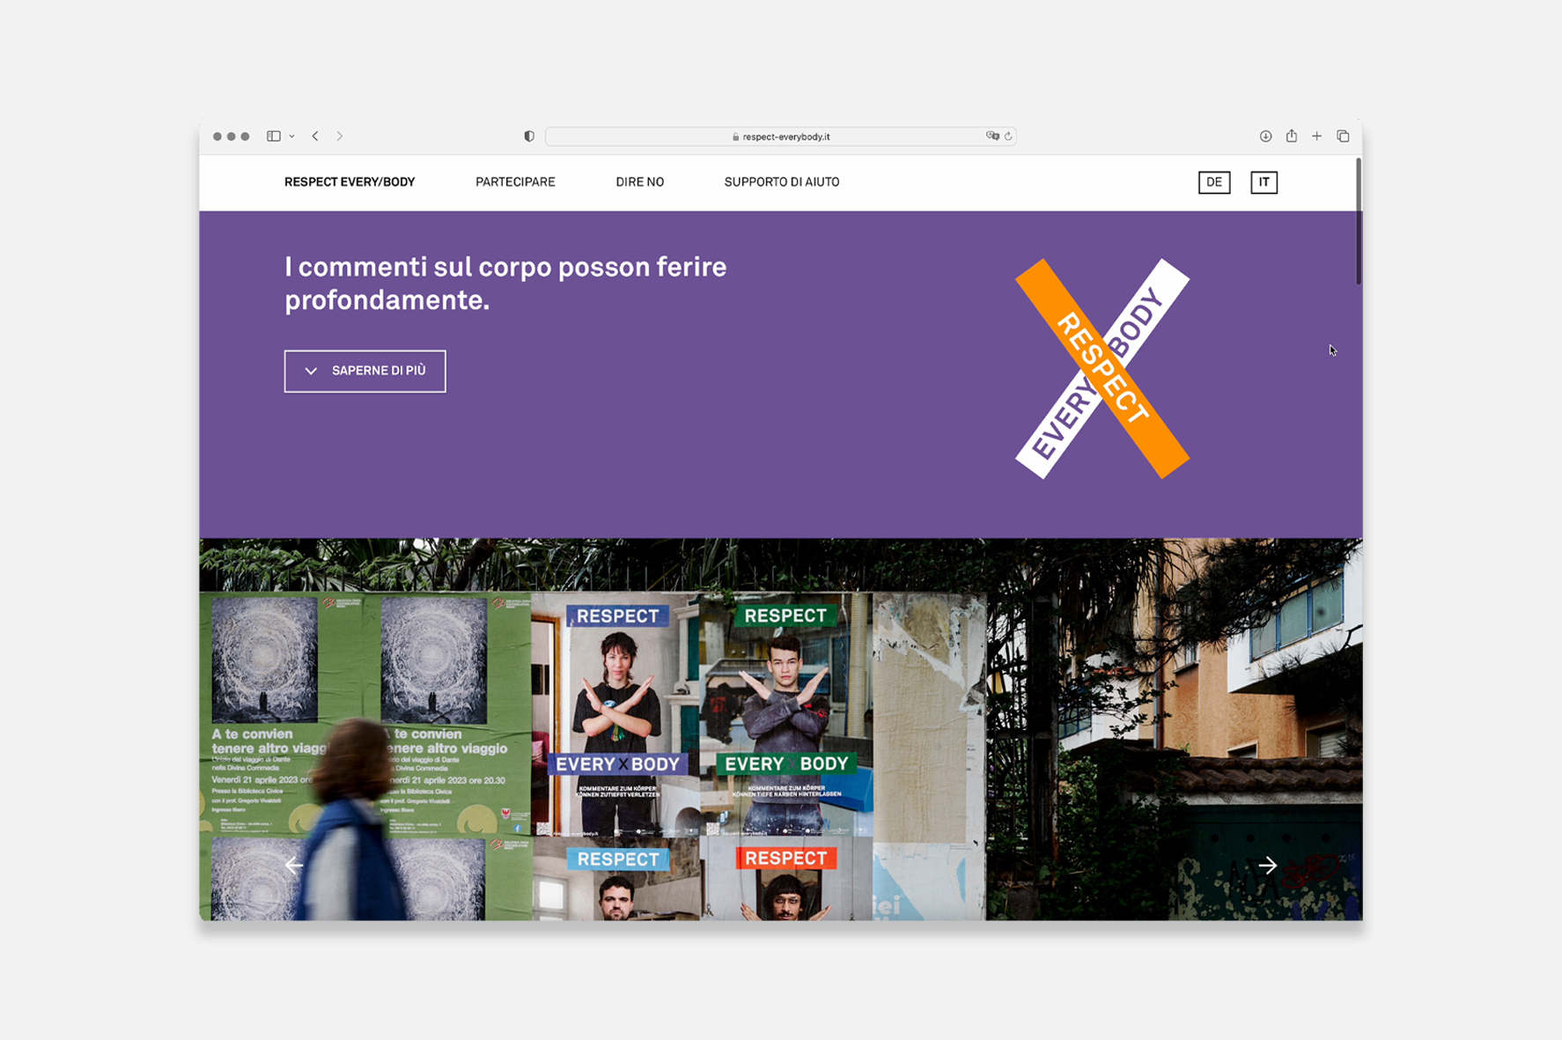1562x1040 pixels.
Task: Switch language to IT
Action: point(1264,182)
